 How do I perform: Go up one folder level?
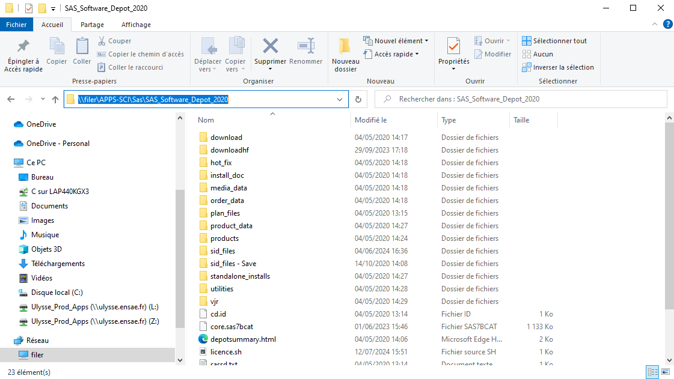point(55,99)
